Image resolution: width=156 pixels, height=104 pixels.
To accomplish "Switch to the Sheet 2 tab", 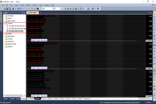I will pyautogui.click(x=44, y=99).
